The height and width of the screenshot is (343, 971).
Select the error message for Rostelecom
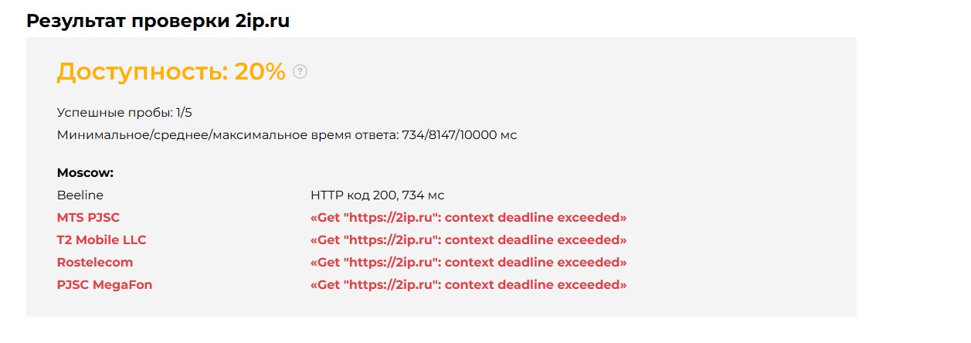[x=469, y=263]
